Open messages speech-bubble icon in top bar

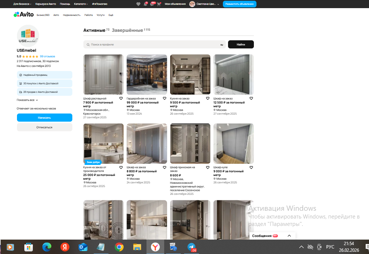tap(152, 4)
